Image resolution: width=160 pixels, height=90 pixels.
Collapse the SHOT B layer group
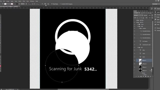point(136,22)
